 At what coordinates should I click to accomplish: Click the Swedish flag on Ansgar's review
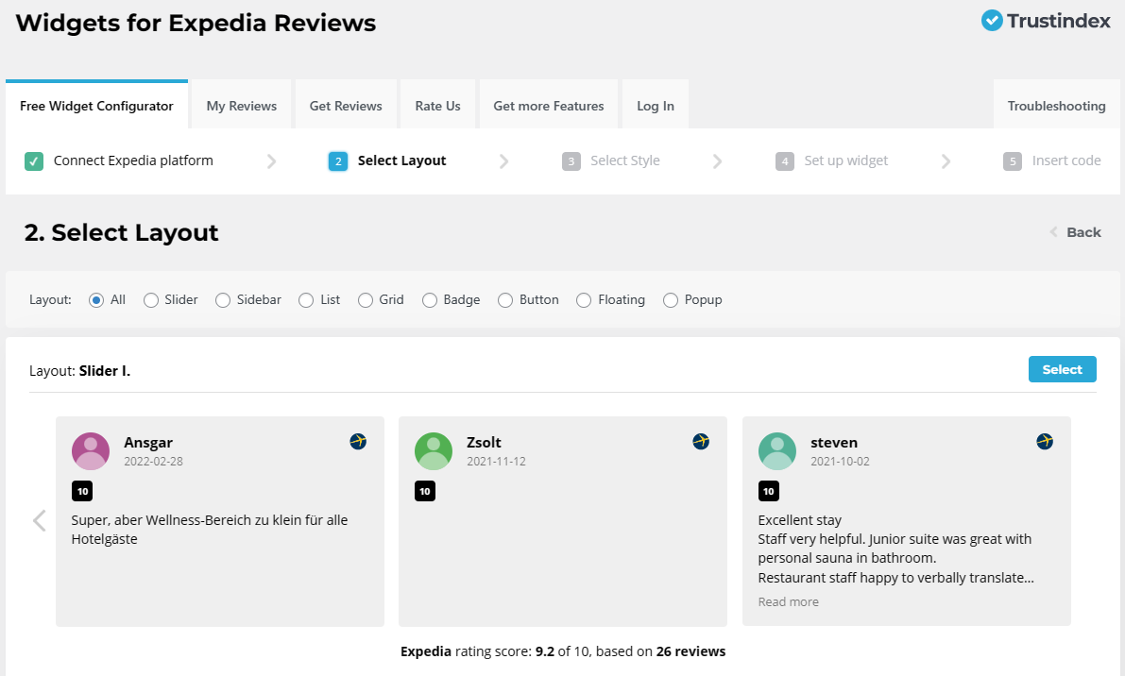(x=357, y=441)
